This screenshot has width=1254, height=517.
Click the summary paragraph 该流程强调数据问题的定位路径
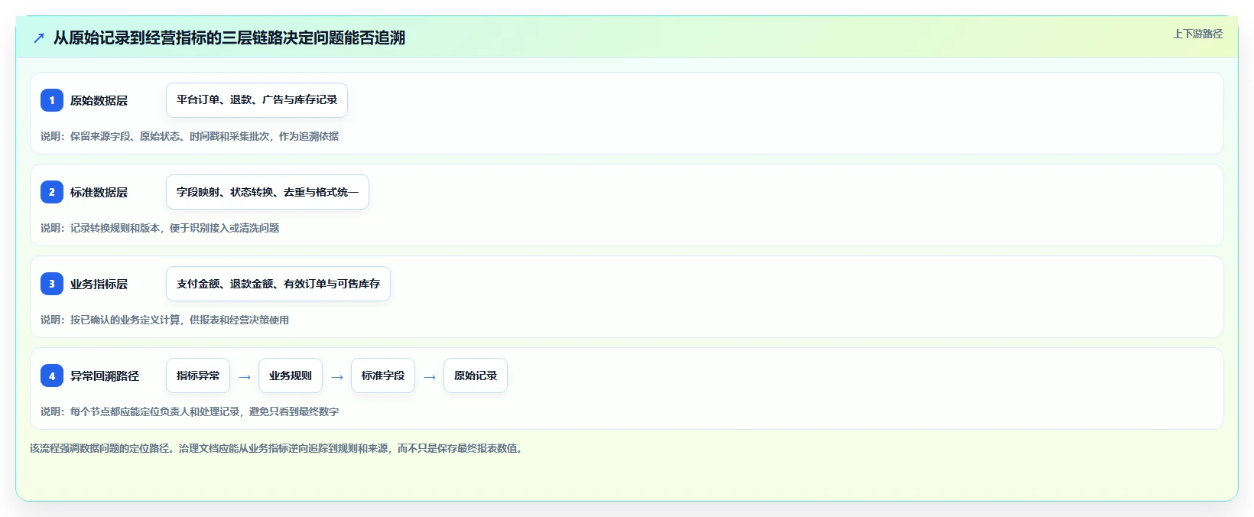click(x=278, y=448)
